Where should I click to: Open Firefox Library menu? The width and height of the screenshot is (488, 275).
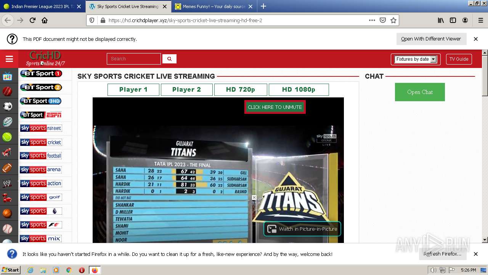point(441,21)
